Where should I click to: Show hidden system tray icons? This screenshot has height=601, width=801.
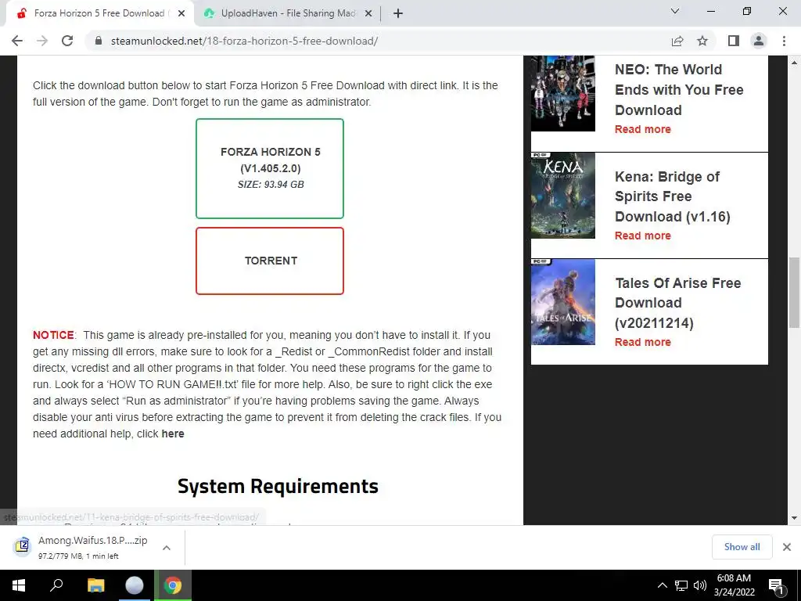tap(662, 585)
